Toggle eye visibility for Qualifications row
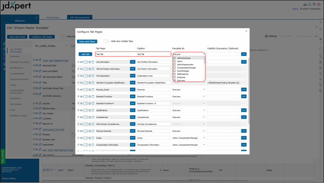324x183 pixels. point(81,111)
